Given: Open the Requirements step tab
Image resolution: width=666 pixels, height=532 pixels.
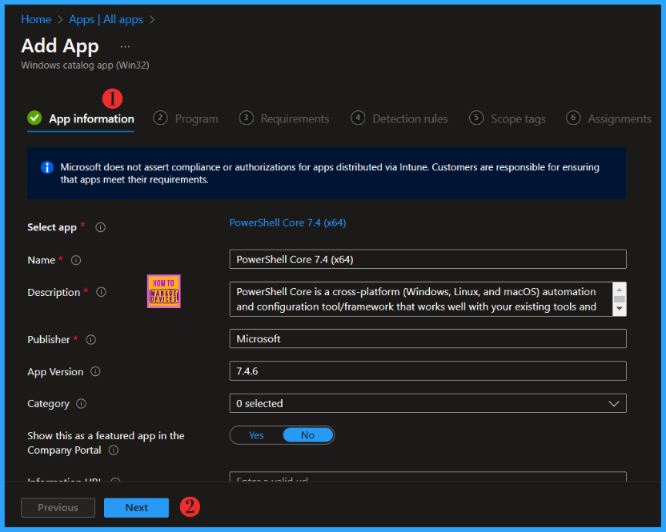Looking at the screenshot, I should [x=284, y=119].
